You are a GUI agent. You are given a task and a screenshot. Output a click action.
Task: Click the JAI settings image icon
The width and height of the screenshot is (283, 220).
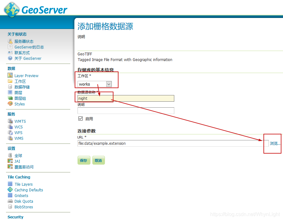(10, 161)
